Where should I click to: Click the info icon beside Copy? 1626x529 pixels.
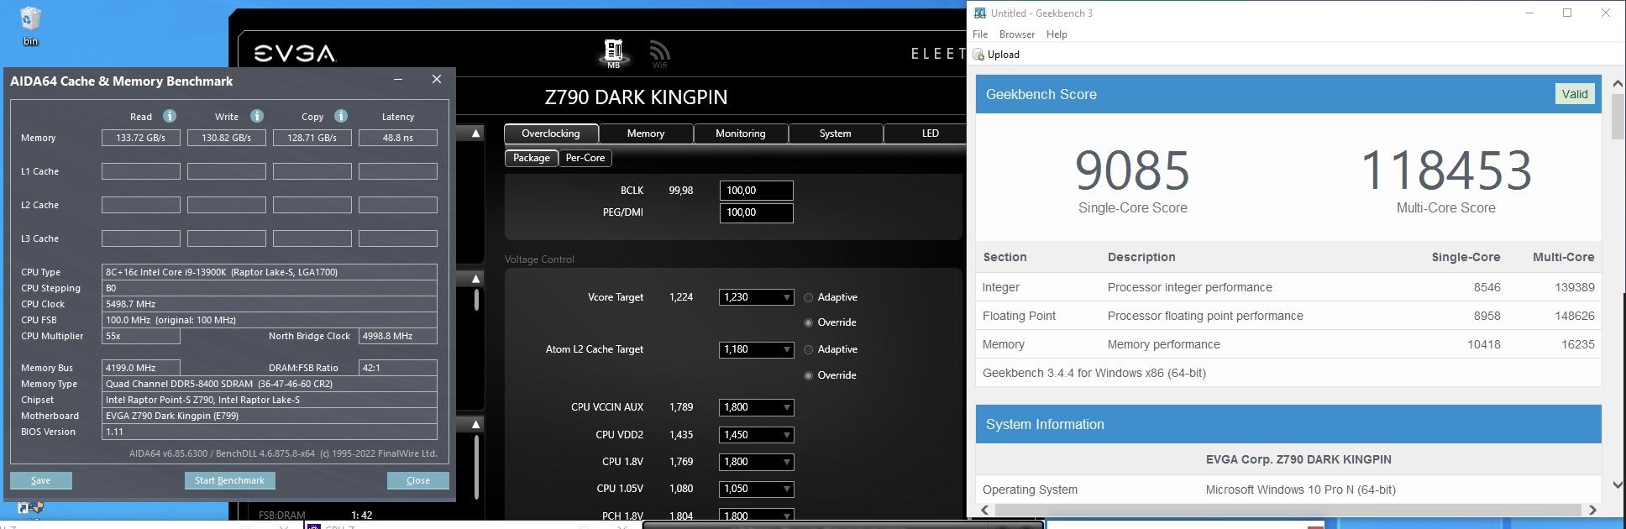341,116
